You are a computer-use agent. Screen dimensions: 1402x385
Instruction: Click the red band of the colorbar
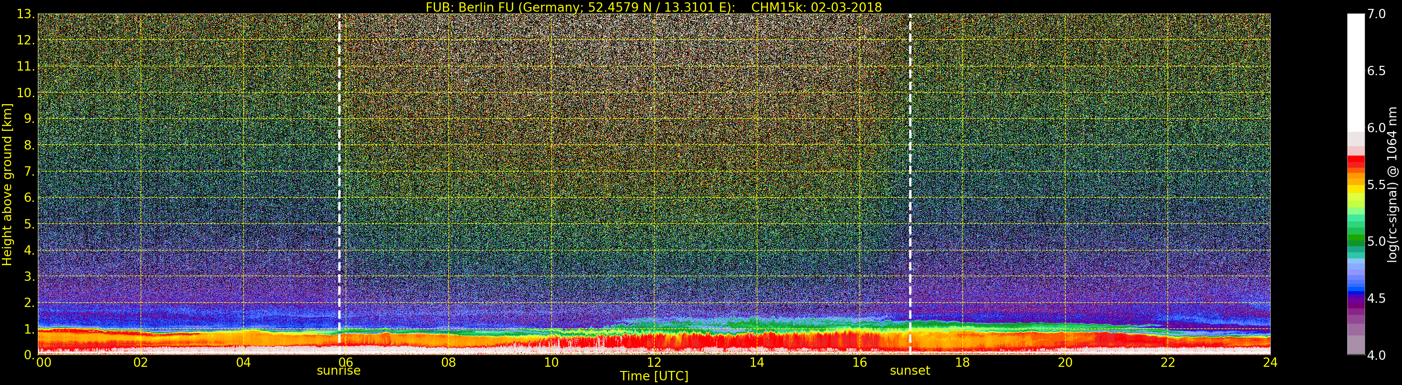click(1356, 162)
